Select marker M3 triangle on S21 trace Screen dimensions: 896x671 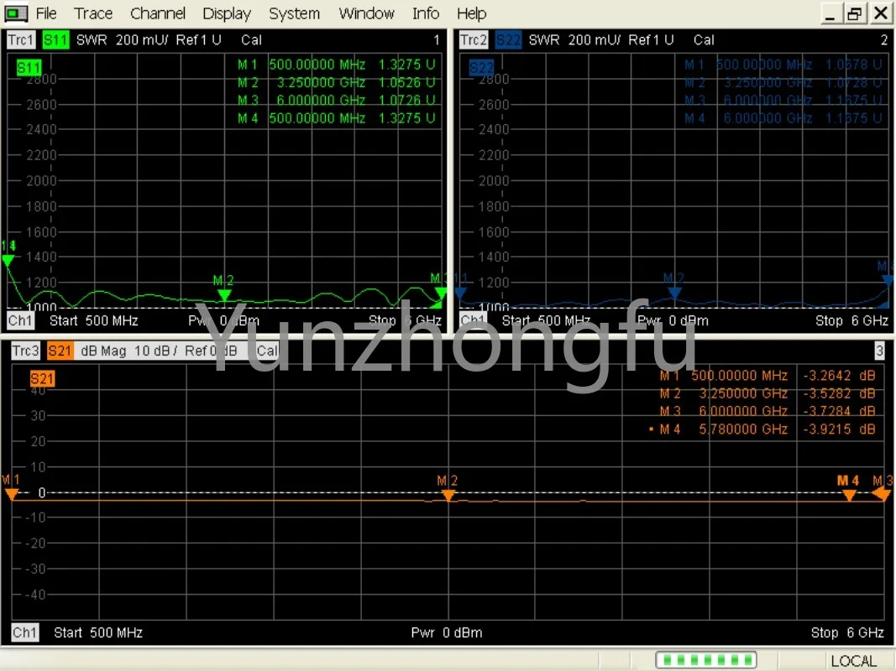[x=882, y=495]
